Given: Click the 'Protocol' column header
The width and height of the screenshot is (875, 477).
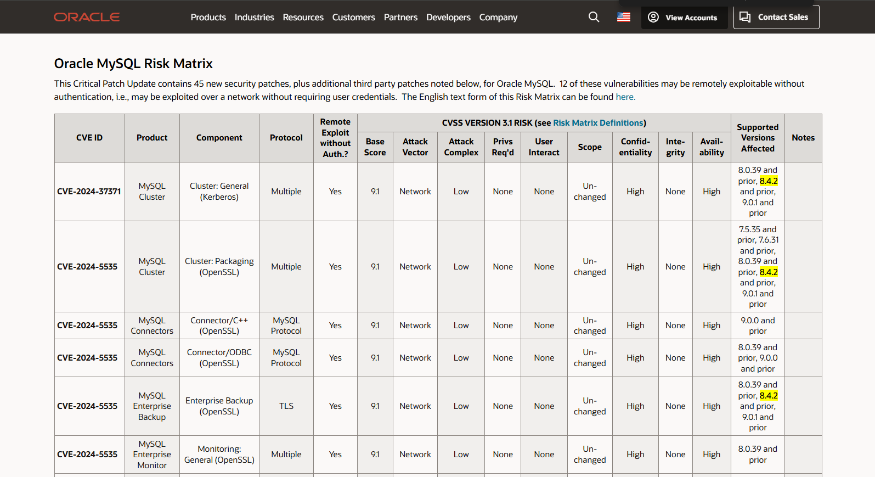Looking at the screenshot, I should click(286, 138).
